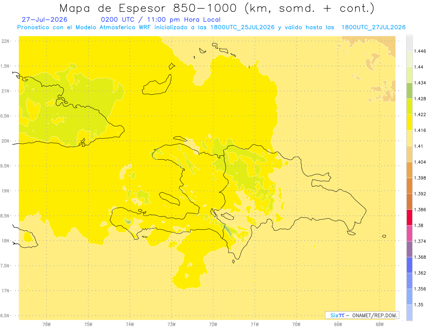Click the "21N" latitude label
The height and width of the screenshot is (329, 426).
[6, 91]
